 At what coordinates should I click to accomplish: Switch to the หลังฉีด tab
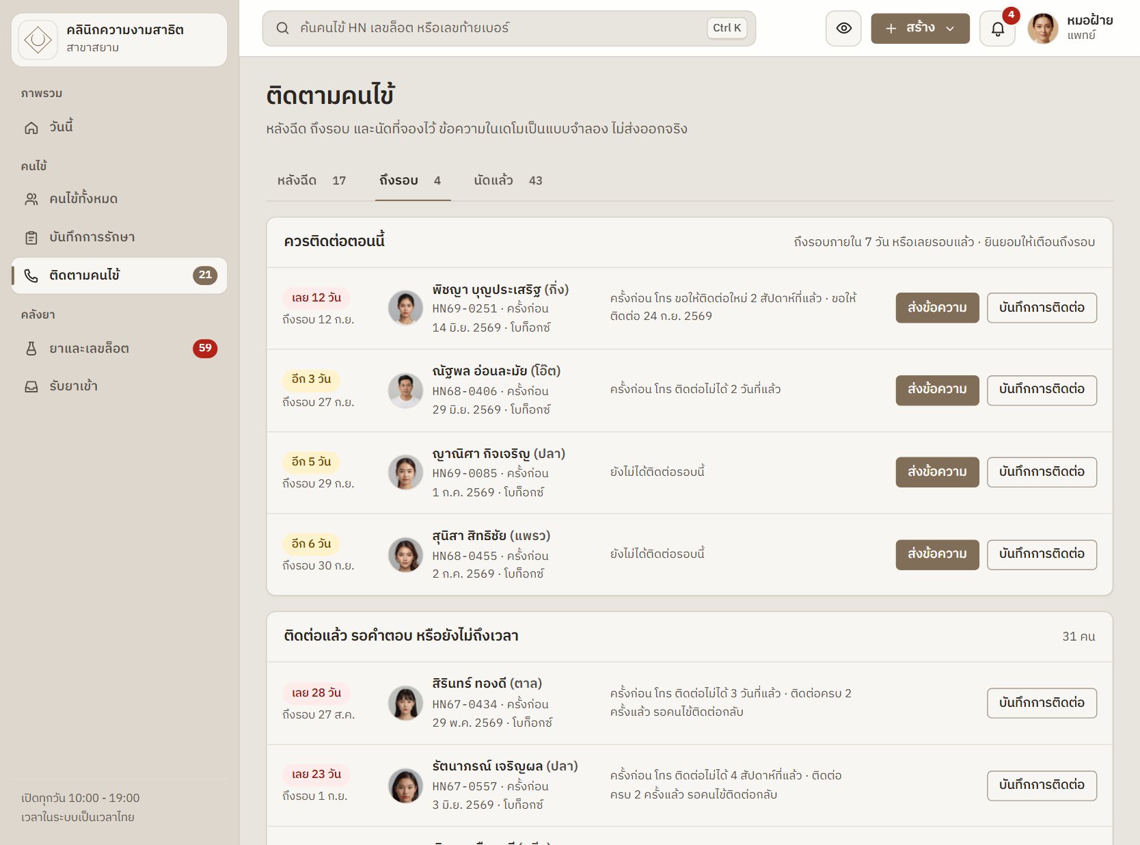312,180
